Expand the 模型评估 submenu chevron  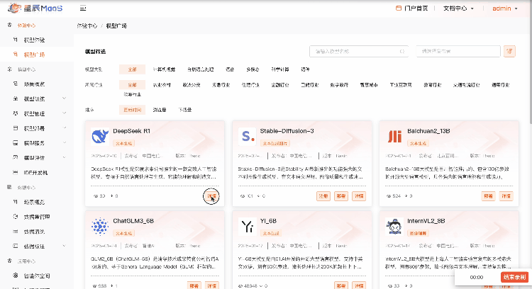[64, 157]
